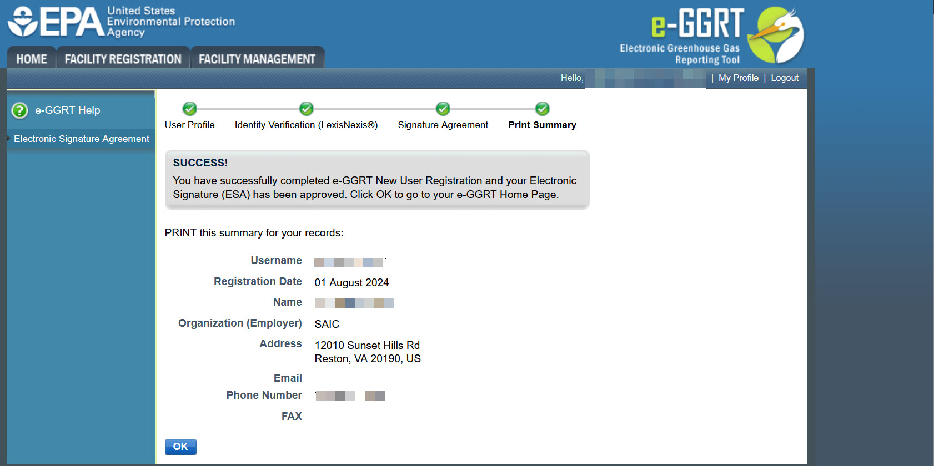This screenshot has height=466, width=934.
Task: Click the EPA logo in header
Action: [121, 22]
